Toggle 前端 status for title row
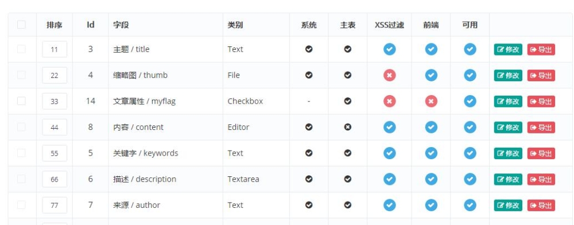 pos(431,49)
